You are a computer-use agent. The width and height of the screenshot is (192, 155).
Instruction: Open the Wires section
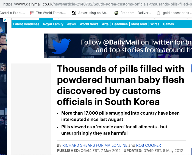pyautogui.click(x=155, y=24)
